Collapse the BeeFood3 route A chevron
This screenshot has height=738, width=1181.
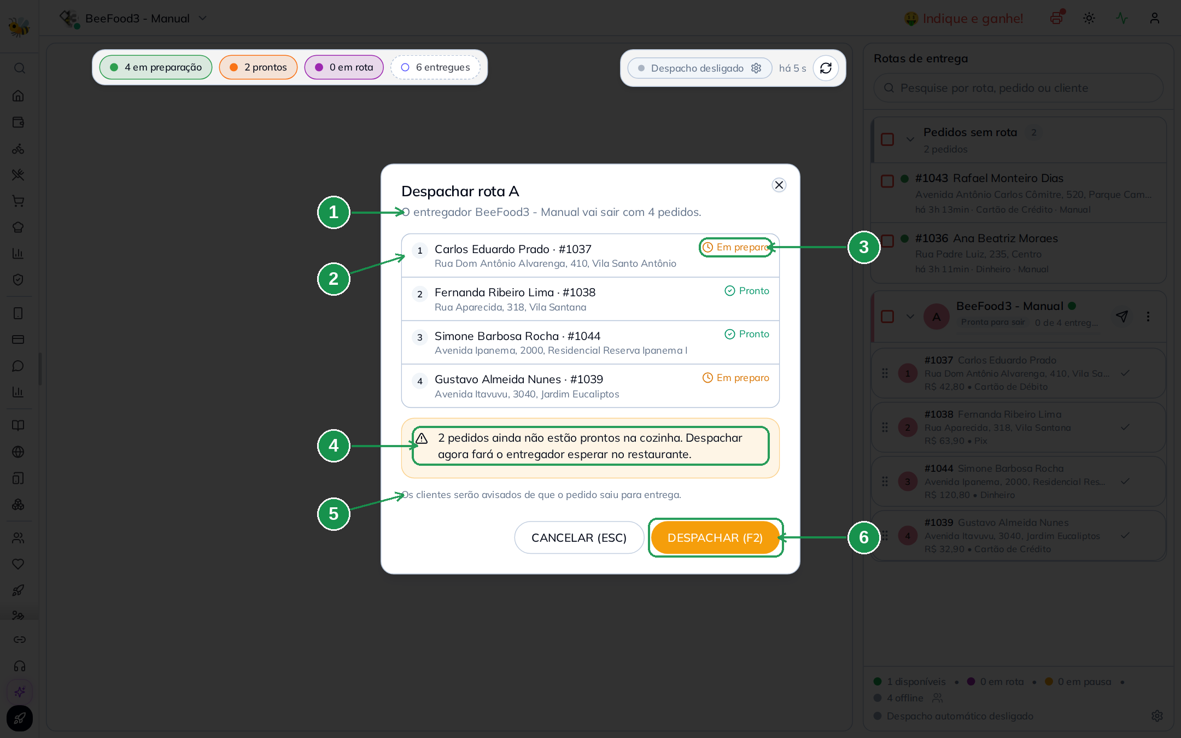(910, 316)
